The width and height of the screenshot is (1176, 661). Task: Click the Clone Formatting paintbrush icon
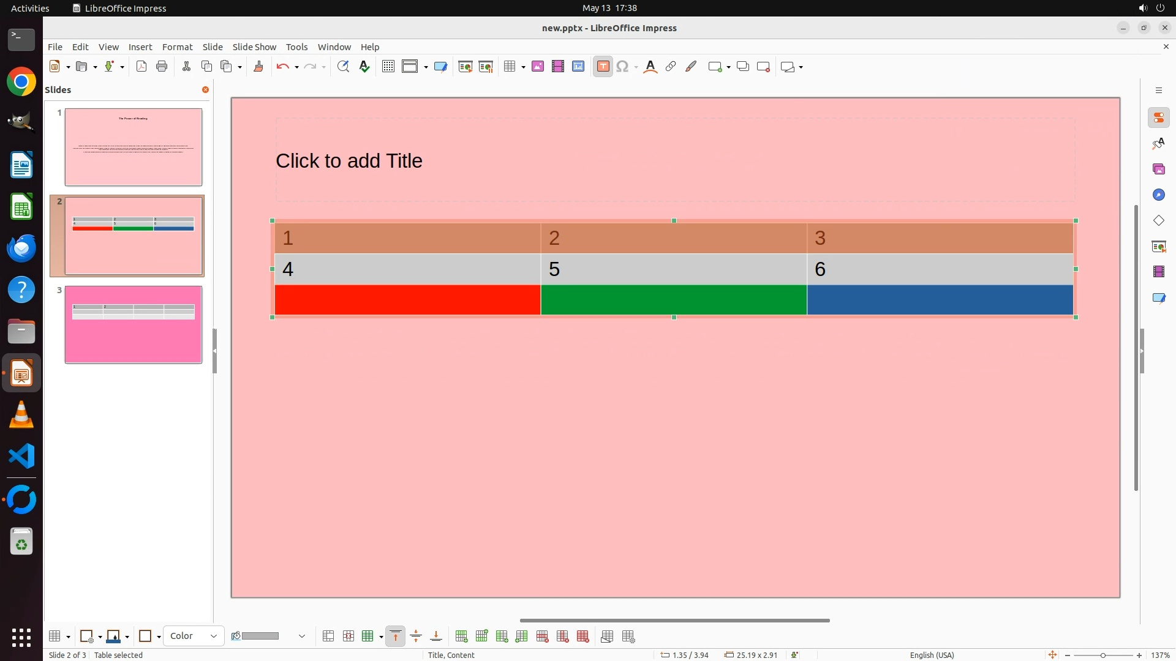(x=258, y=67)
